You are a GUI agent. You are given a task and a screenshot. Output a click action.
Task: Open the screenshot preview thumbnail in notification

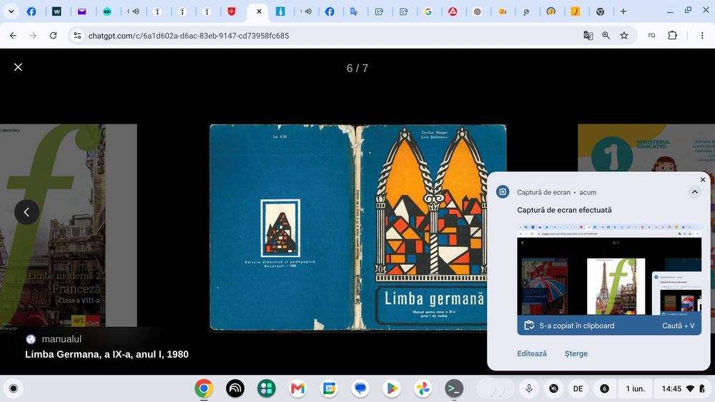point(609,268)
